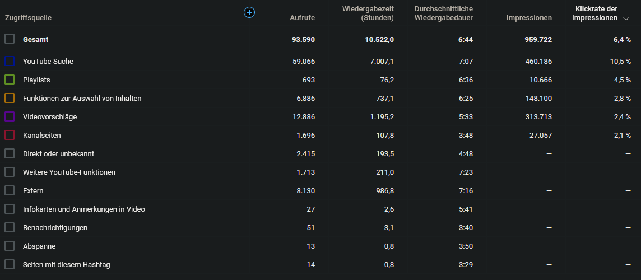Viewport: 641px width, 280px height.
Task: Open the Extern traffic source details
Action: [x=33, y=190]
